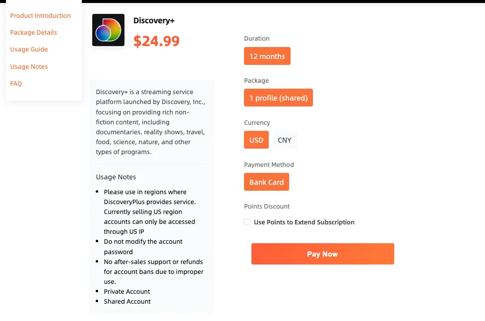The height and width of the screenshot is (321, 485).
Task: Choose the 1 profile (shared) package
Action: pyautogui.click(x=278, y=98)
